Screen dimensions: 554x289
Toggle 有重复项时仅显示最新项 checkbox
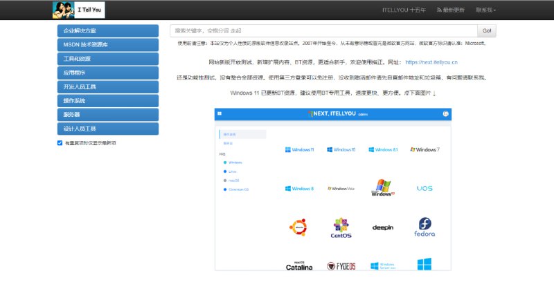[60, 143]
